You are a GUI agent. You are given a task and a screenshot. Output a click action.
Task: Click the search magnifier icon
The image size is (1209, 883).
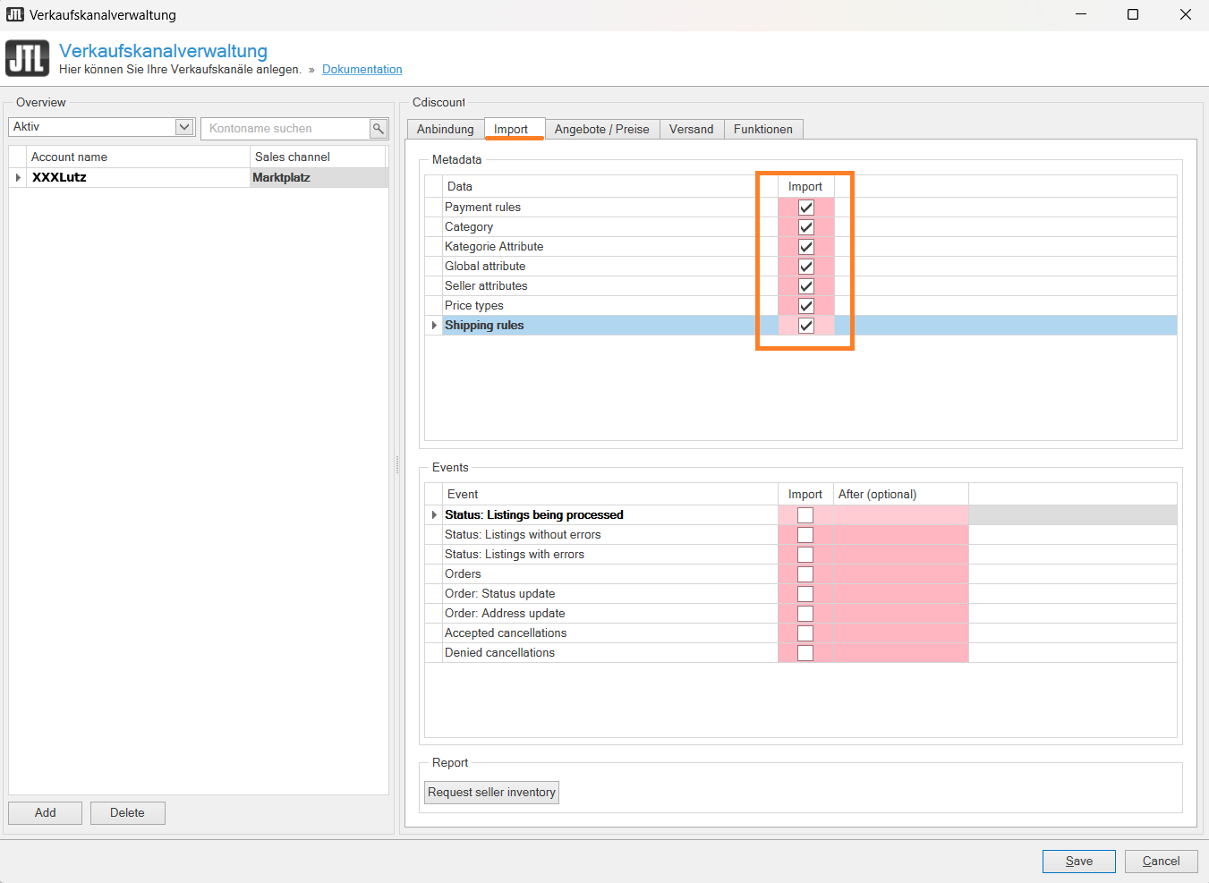(379, 129)
